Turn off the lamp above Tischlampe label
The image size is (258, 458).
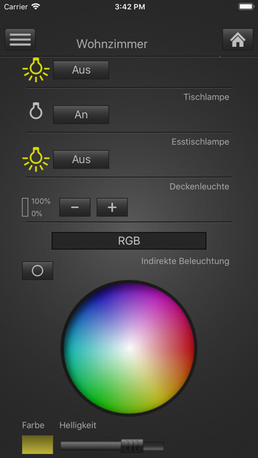tap(81, 70)
